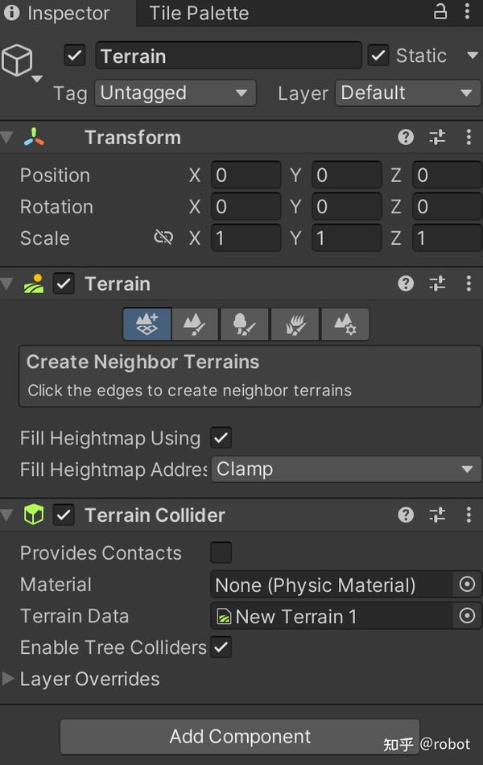Select the Paint Details grass tool
The width and height of the screenshot is (483, 765).
(x=295, y=325)
